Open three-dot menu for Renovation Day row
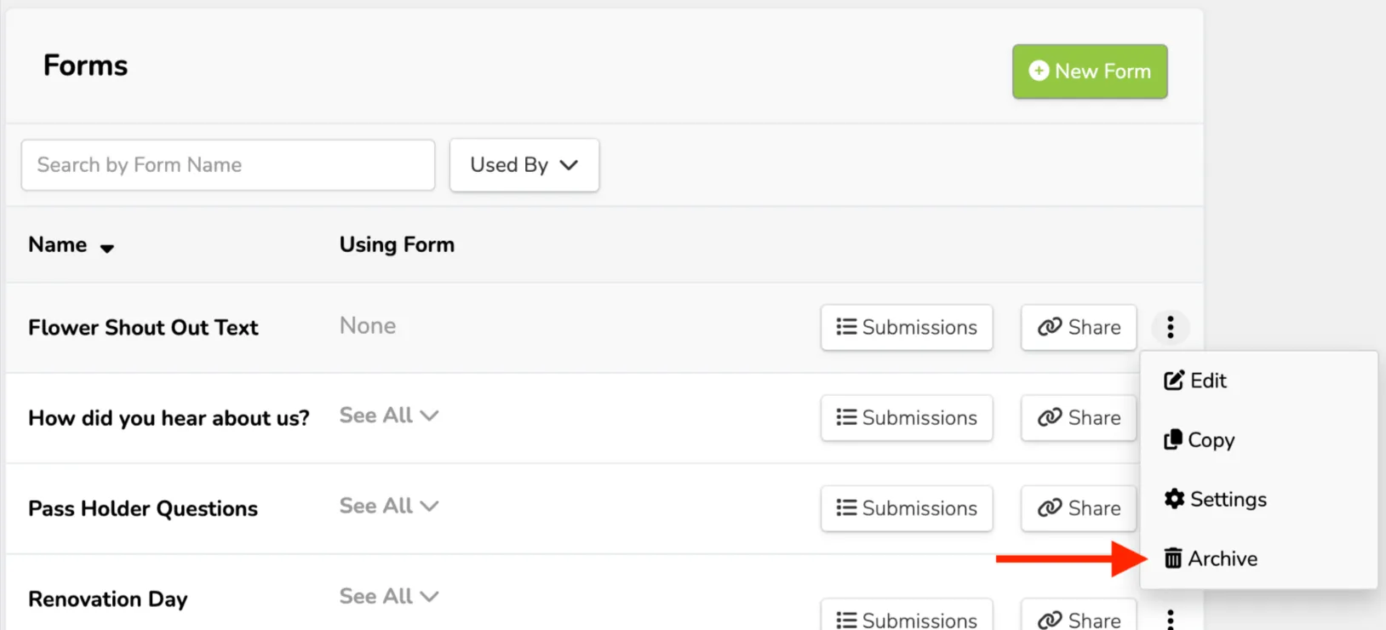Viewport: 1386px width, 630px height. 1171,619
